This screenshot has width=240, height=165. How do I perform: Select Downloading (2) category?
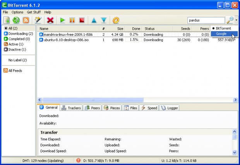point(18,34)
